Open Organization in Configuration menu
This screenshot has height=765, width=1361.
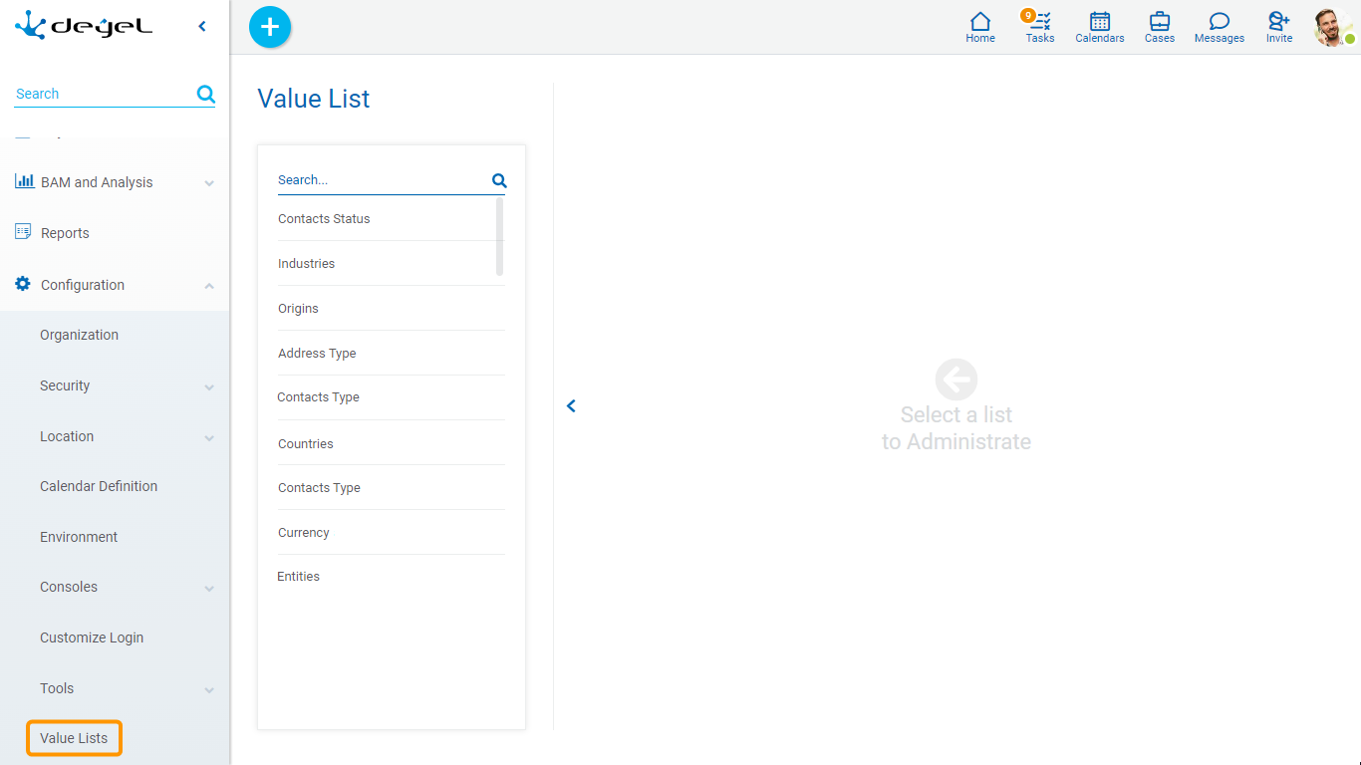[79, 335]
